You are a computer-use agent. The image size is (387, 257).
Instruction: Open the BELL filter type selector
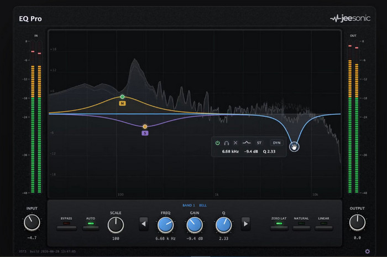(x=203, y=205)
